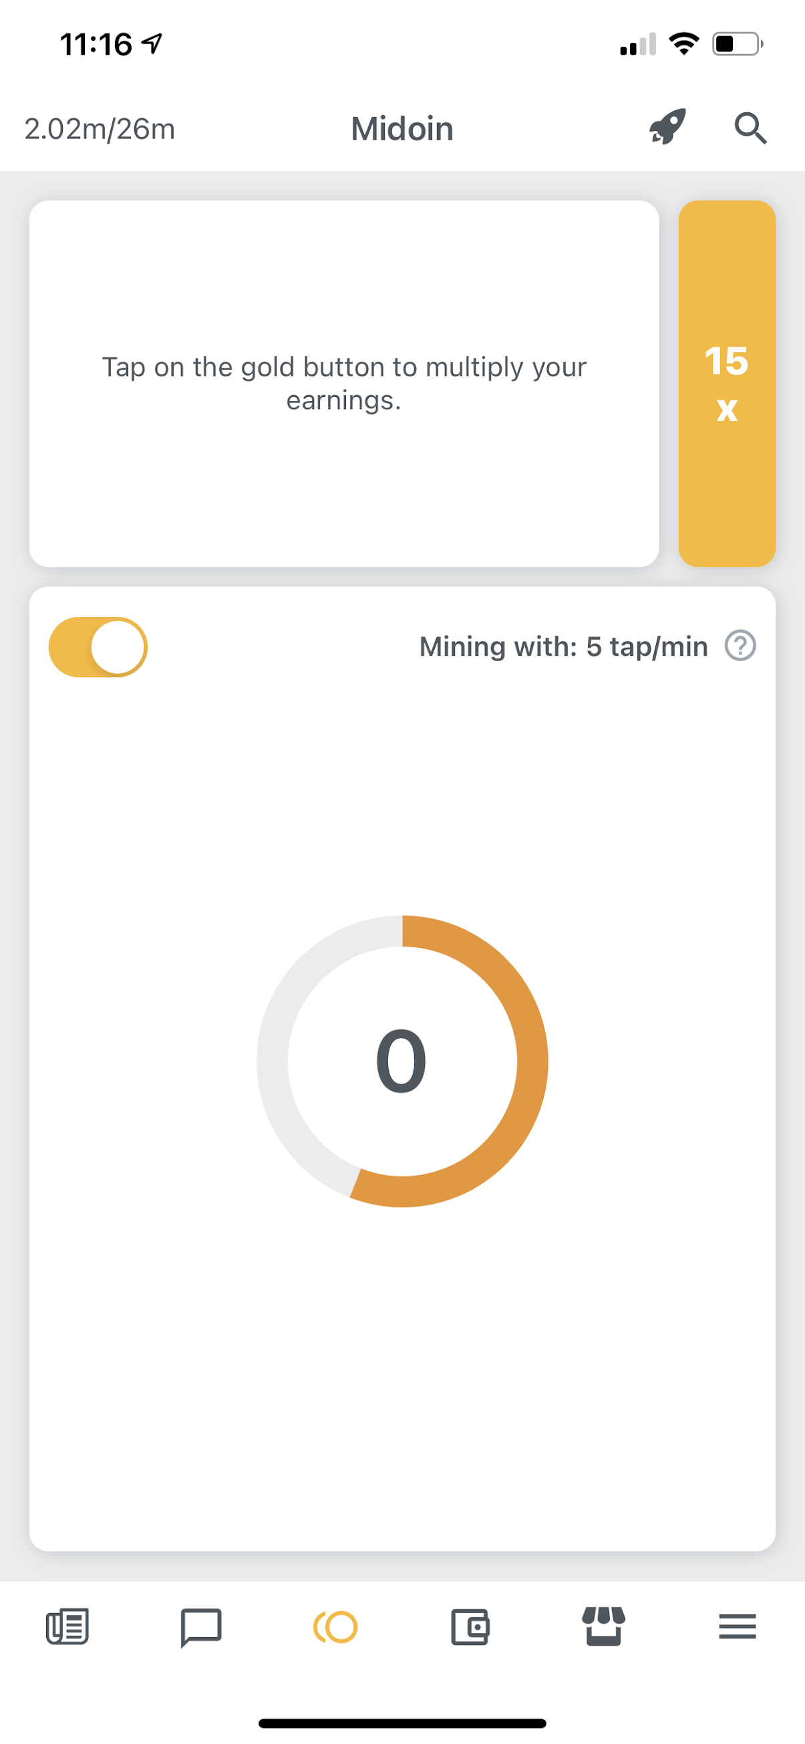Tap the rocket boost icon

click(x=667, y=126)
